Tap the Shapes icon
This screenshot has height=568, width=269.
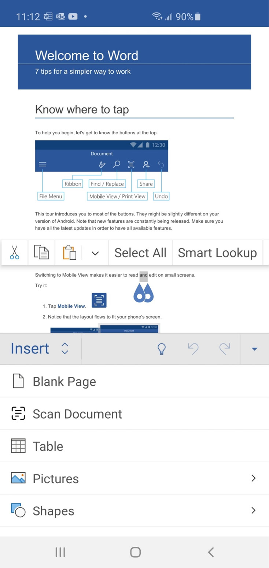(x=18, y=510)
